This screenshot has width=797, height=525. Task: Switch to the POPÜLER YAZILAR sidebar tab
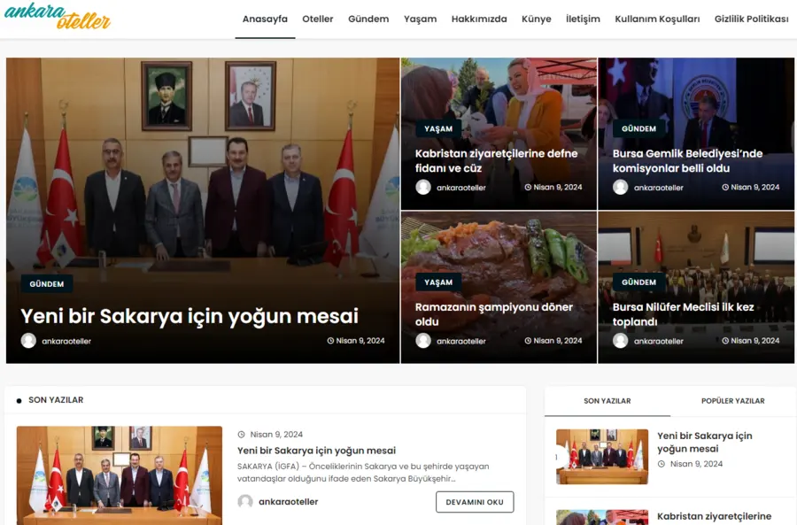tap(733, 401)
